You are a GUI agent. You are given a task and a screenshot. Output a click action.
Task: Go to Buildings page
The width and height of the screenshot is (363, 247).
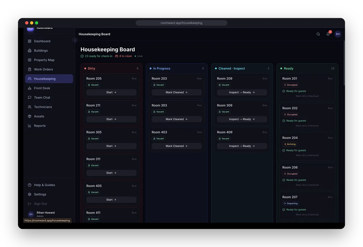tap(49, 51)
